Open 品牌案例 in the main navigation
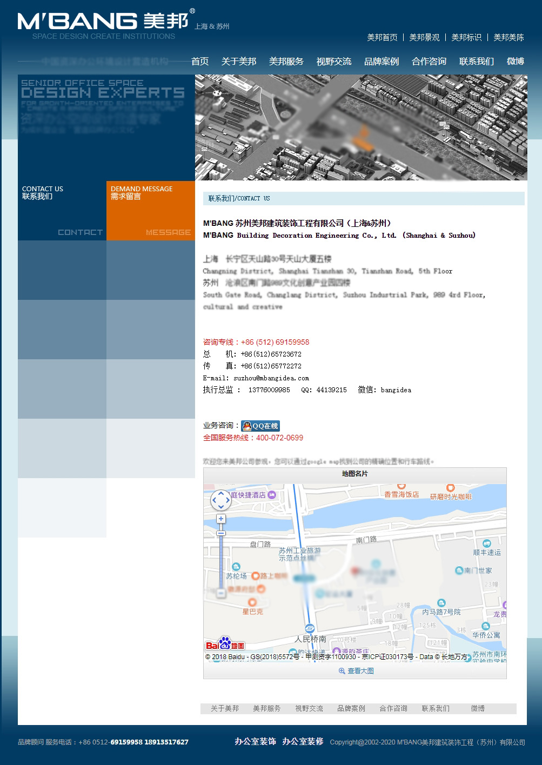This screenshot has width=542, height=765. [382, 62]
